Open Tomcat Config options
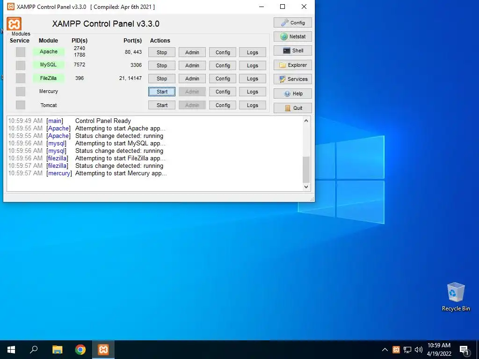 pos(223,105)
